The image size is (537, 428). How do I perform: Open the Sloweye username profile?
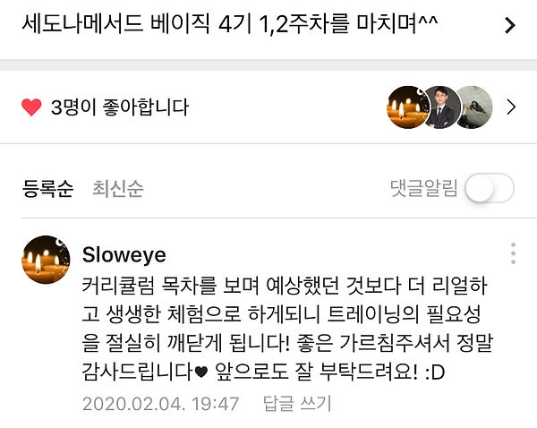click(x=124, y=255)
